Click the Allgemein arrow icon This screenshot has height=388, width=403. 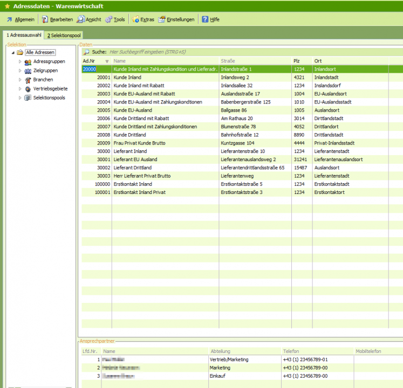10,19
